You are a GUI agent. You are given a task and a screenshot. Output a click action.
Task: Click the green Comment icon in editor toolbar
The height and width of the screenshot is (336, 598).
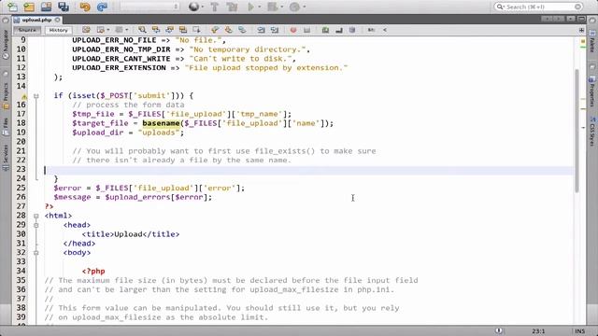(x=325, y=30)
